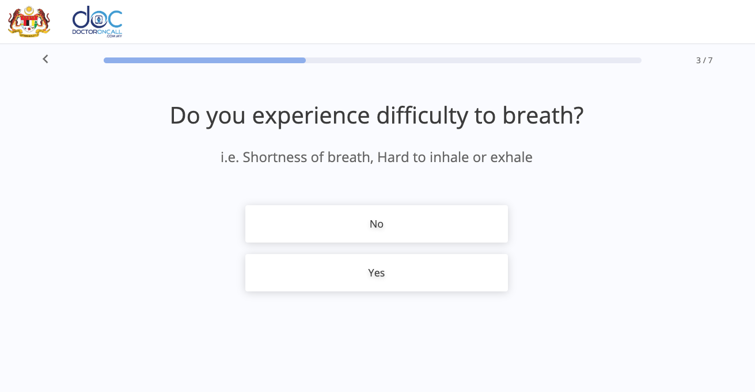Click the question heading about difficulty to breath

tap(377, 115)
